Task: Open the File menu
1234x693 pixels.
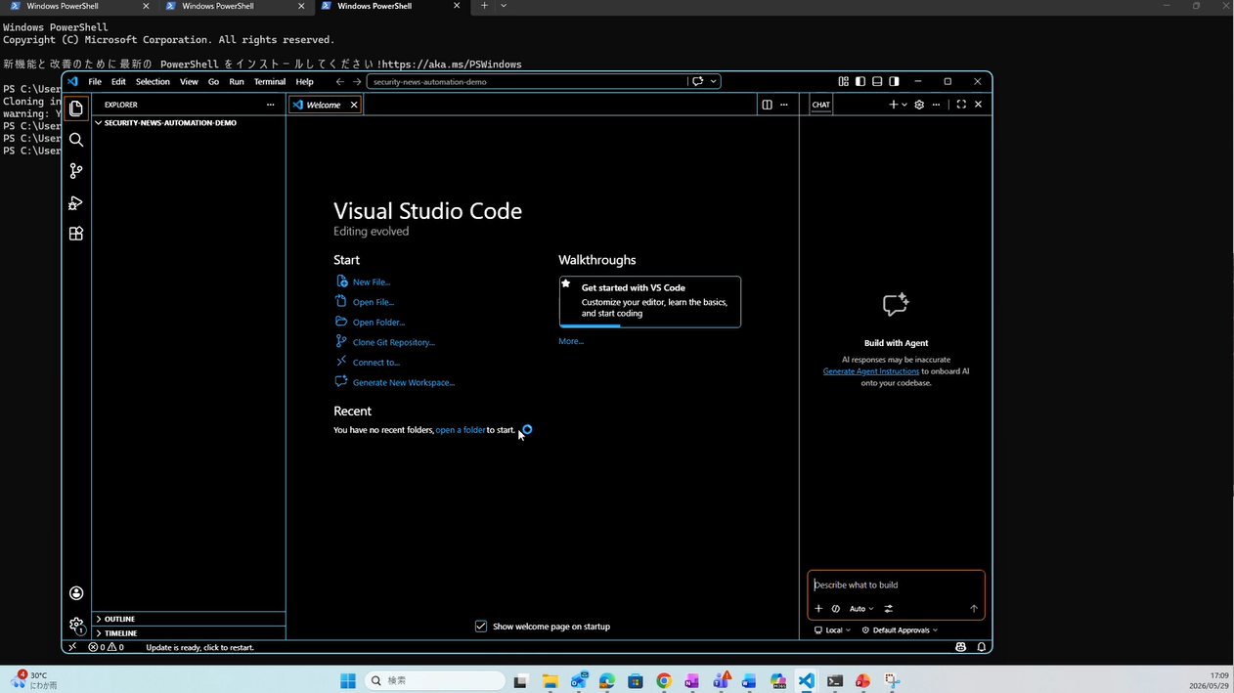Action: pos(95,82)
